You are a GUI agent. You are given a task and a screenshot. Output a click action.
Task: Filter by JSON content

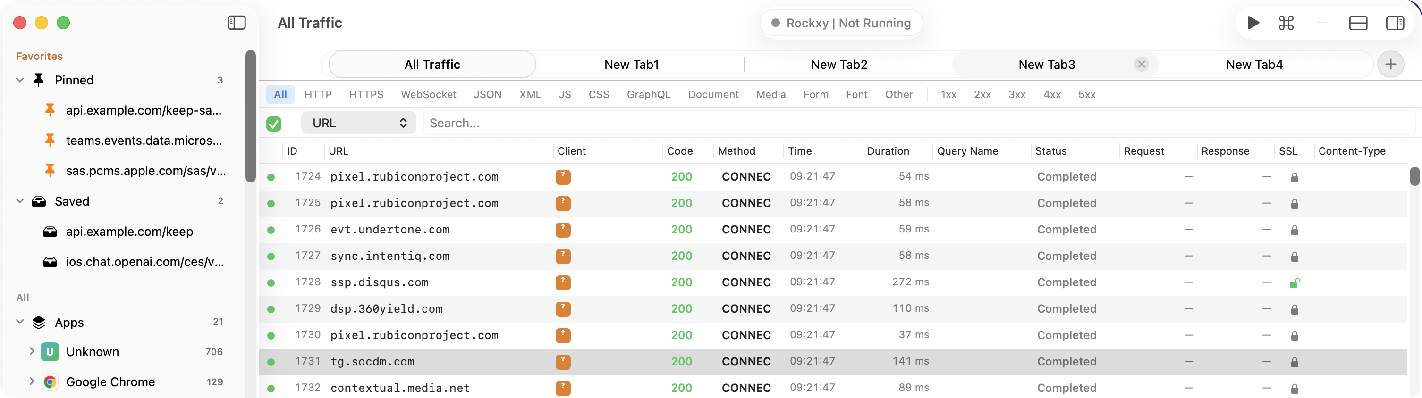point(487,94)
